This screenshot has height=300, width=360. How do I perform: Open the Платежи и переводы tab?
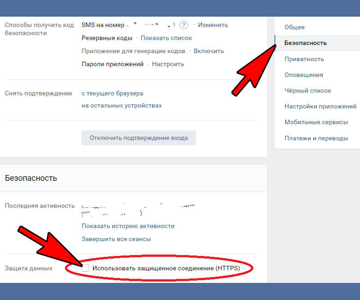click(316, 138)
